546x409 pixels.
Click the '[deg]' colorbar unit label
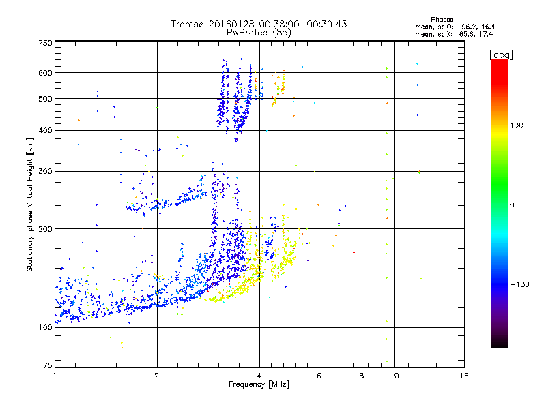click(x=501, y=55)
